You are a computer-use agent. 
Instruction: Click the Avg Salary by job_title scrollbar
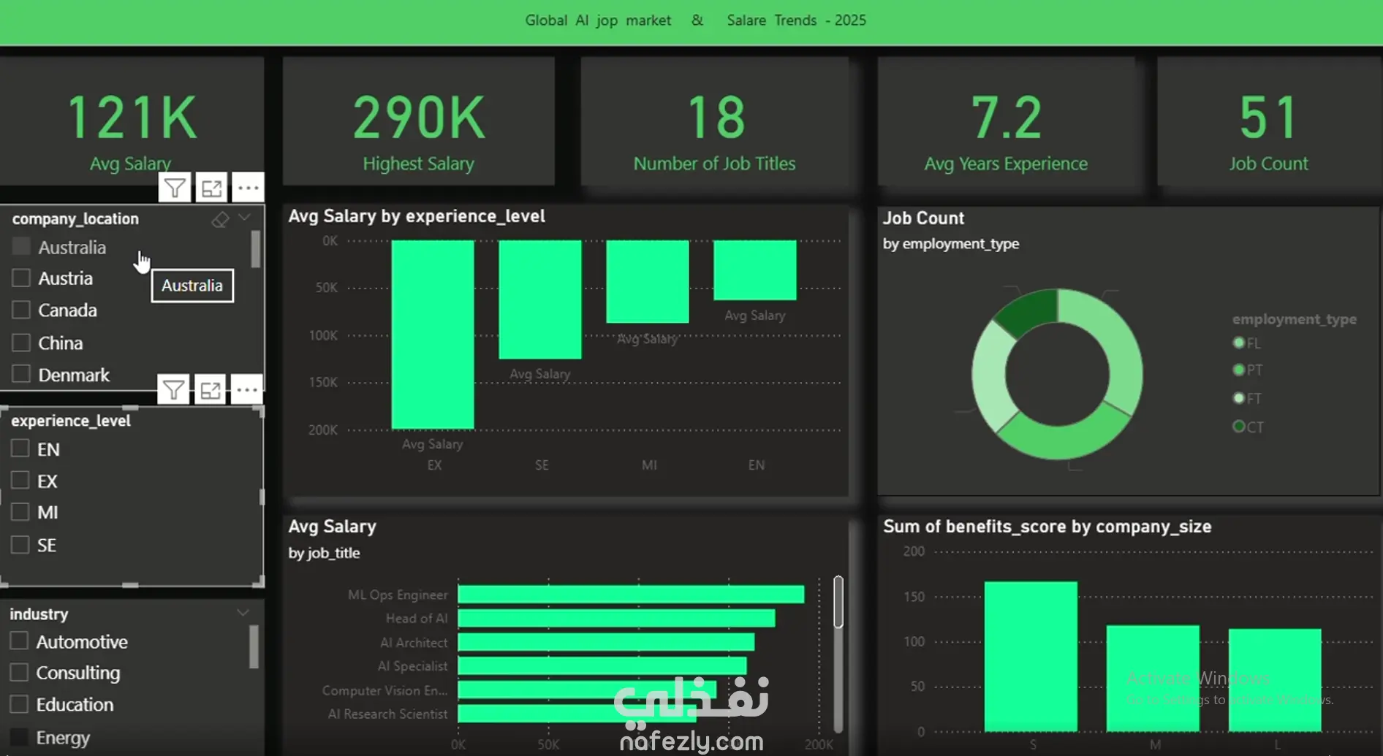(x=838, y=602)
